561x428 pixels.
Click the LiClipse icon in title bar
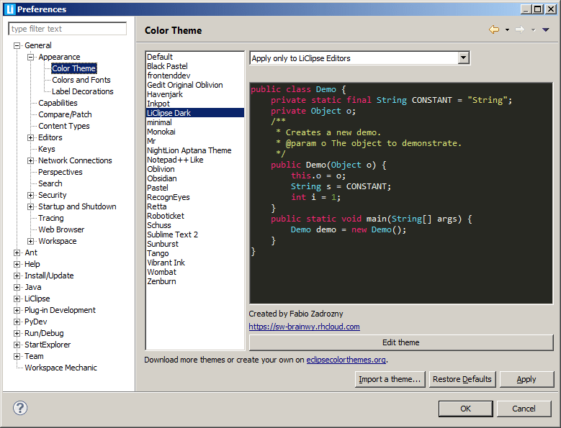click(10, 9)
